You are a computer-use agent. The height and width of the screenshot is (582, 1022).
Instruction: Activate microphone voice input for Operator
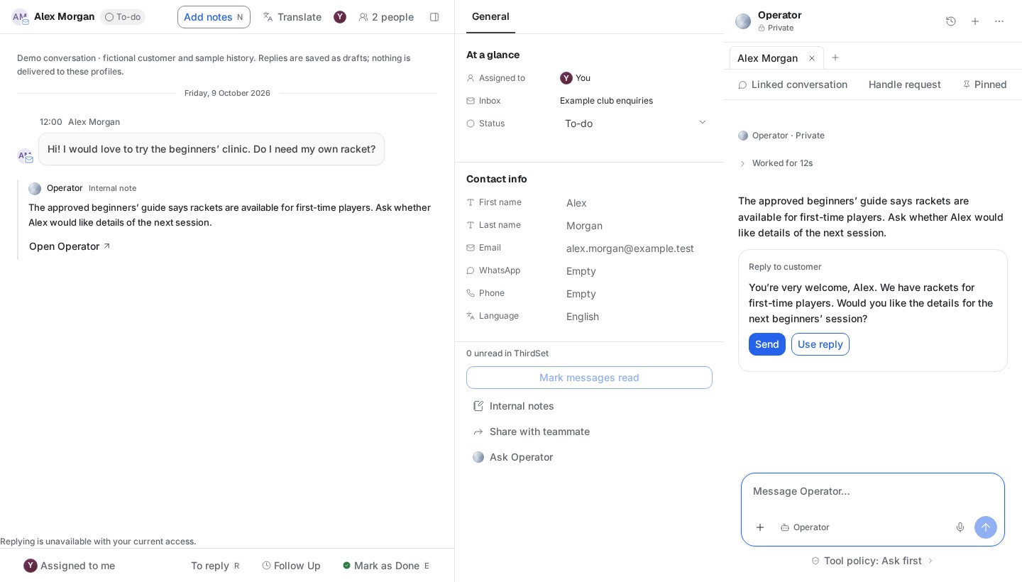tap(960, 527)
